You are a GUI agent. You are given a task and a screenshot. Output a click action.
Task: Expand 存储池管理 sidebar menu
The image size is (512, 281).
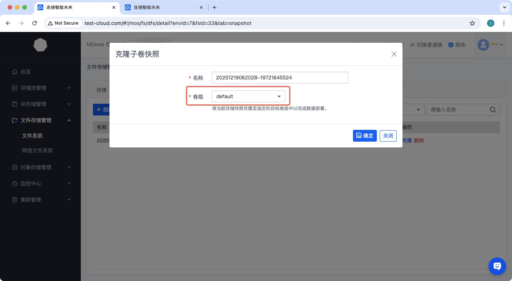click(x=40, y=88)
